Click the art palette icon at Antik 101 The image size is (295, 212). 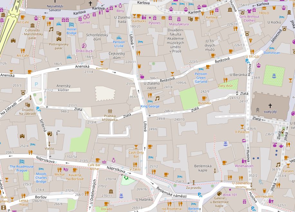point(219,193)
